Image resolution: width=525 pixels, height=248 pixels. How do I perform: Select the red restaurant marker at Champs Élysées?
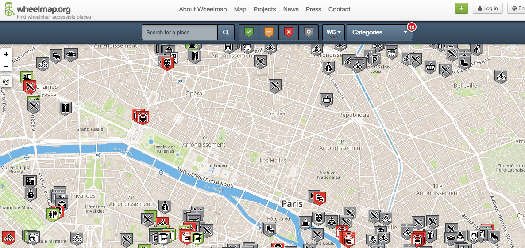point(30,87)
